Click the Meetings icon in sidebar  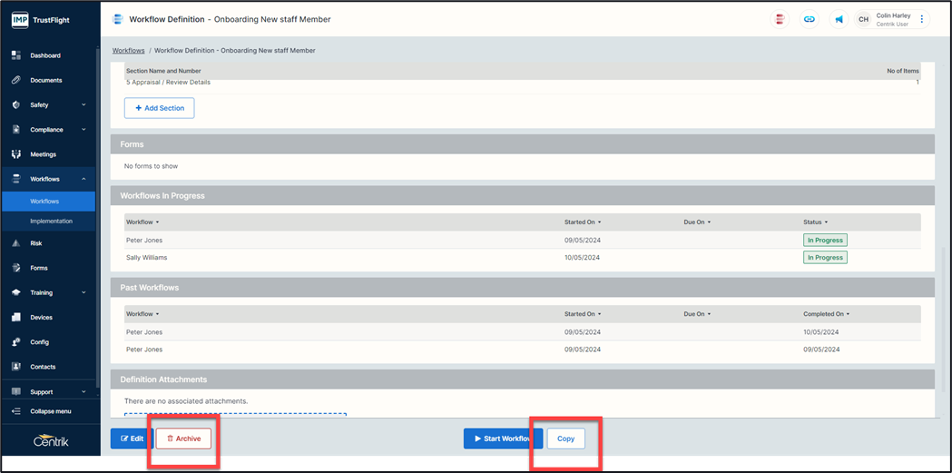click(16, 154)
